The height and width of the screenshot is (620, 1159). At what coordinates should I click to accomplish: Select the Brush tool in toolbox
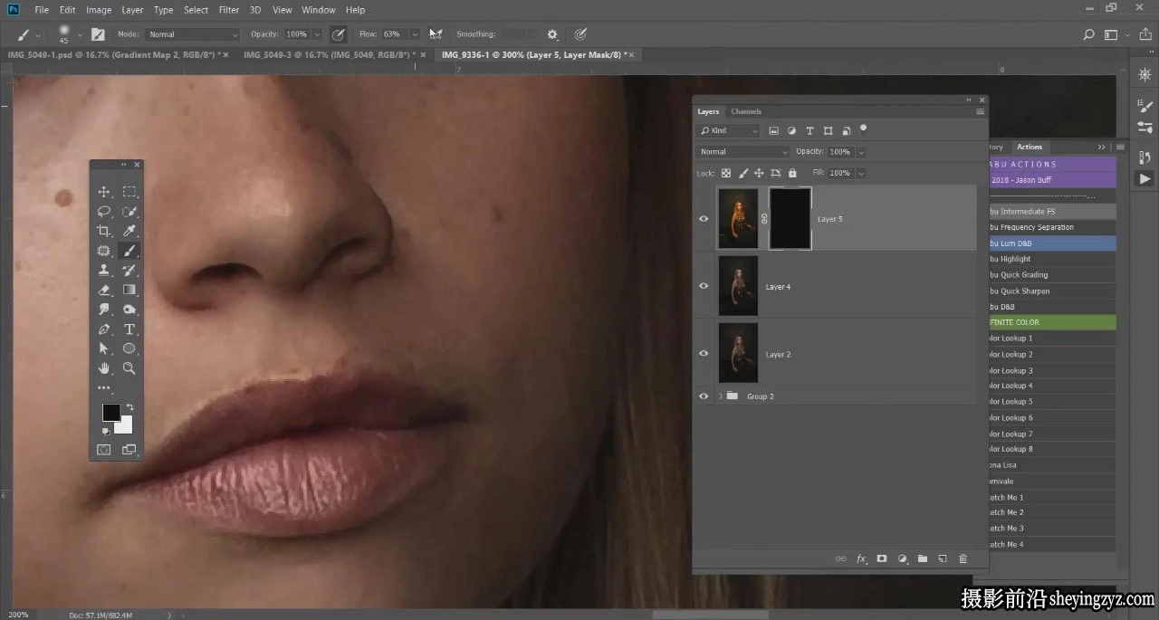pos(129,251)
